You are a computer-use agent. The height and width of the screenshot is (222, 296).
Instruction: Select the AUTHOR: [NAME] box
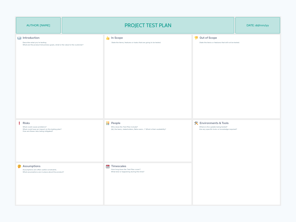[38, 25]
